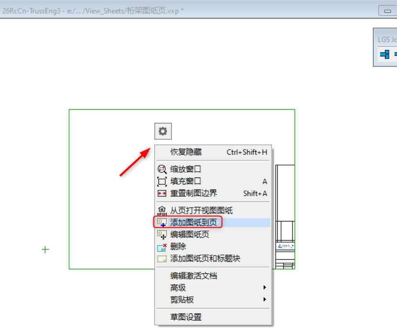Click the arrow next to 高级
Viewport: 397px width, 334px height.
[264, 288]
